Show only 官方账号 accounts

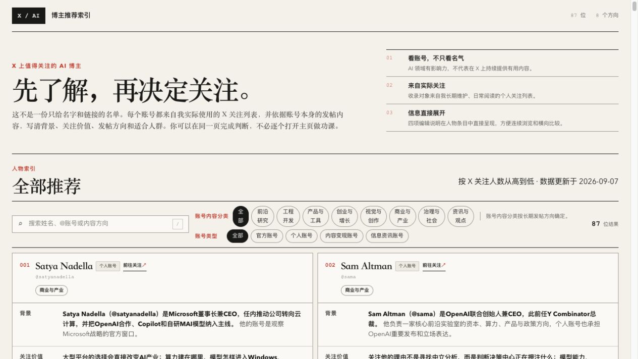(267, 236)
